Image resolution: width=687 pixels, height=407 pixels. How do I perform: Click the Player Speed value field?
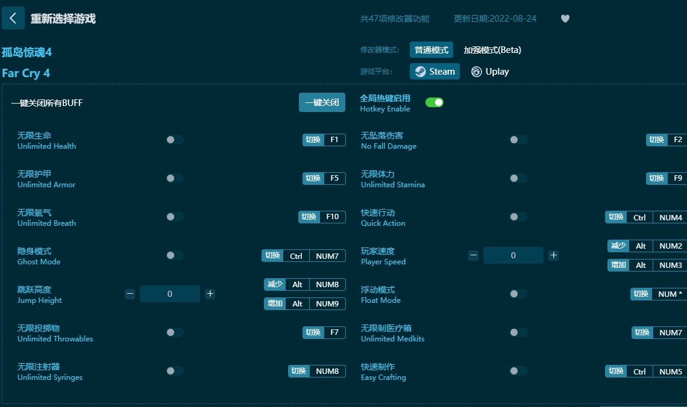513,255
